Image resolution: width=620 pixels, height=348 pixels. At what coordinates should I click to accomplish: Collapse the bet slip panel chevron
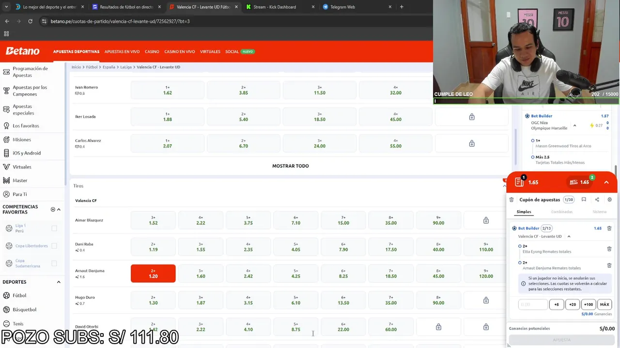pos(606,182)
